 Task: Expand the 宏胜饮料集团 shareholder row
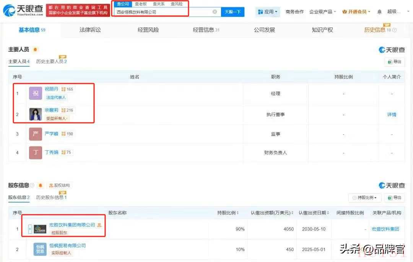[30, 229]
